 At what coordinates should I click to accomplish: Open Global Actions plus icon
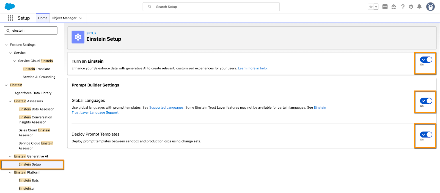click(385, 7)
